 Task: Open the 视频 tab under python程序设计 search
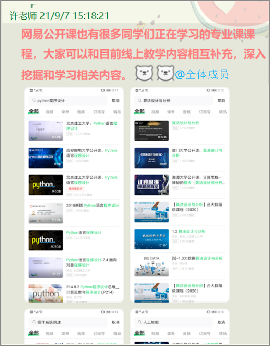[49, 112]
